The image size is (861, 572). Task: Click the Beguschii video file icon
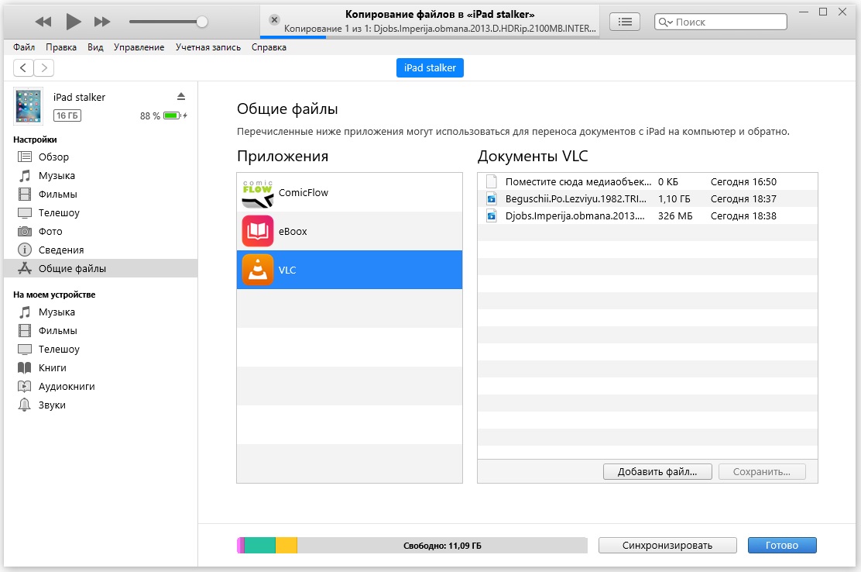[x=492, y=198]
